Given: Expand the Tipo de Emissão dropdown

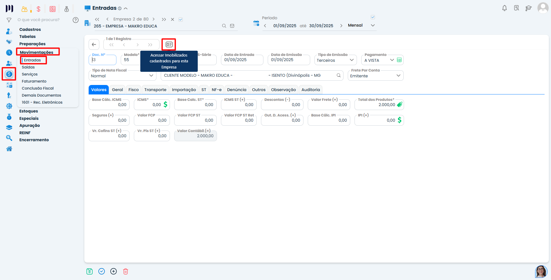Looking at the screenshot, I should [x=352, y=60].
